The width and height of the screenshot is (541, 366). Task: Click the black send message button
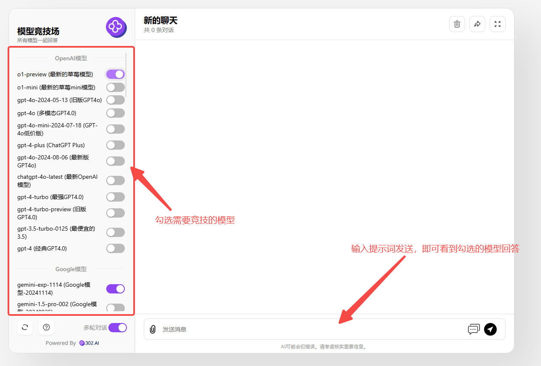[x=490, y=329]
